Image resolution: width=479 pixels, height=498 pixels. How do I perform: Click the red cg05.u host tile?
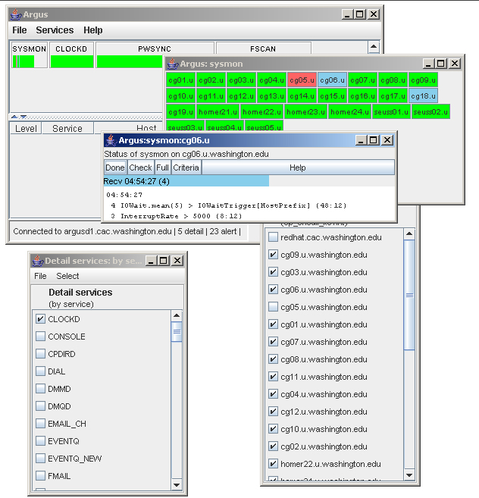[302, 80]
